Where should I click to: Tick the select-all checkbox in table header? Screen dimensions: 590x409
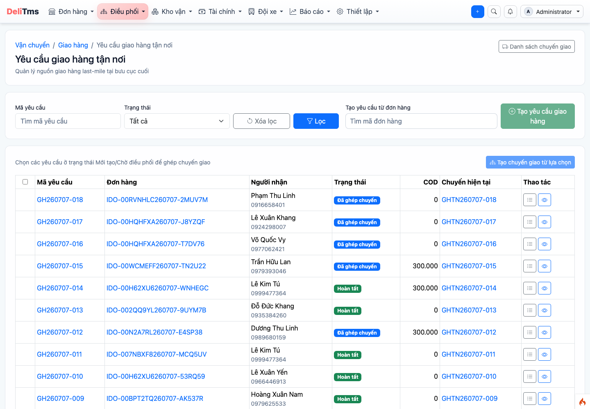[25, 182]
